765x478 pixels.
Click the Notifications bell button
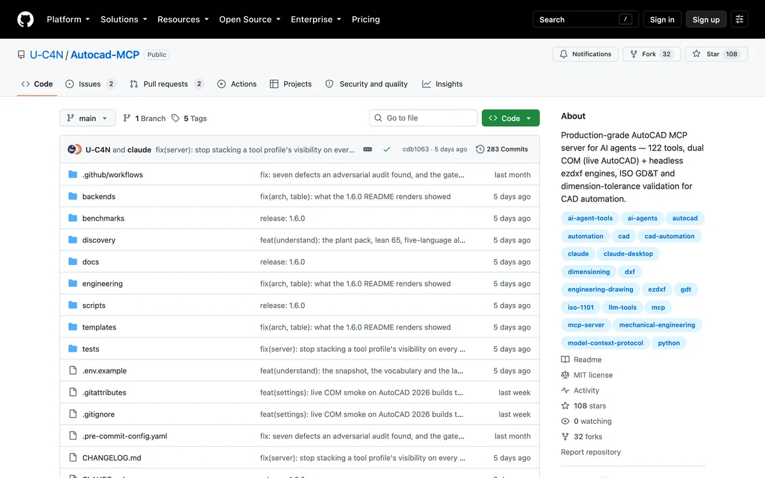coord(585,54)
